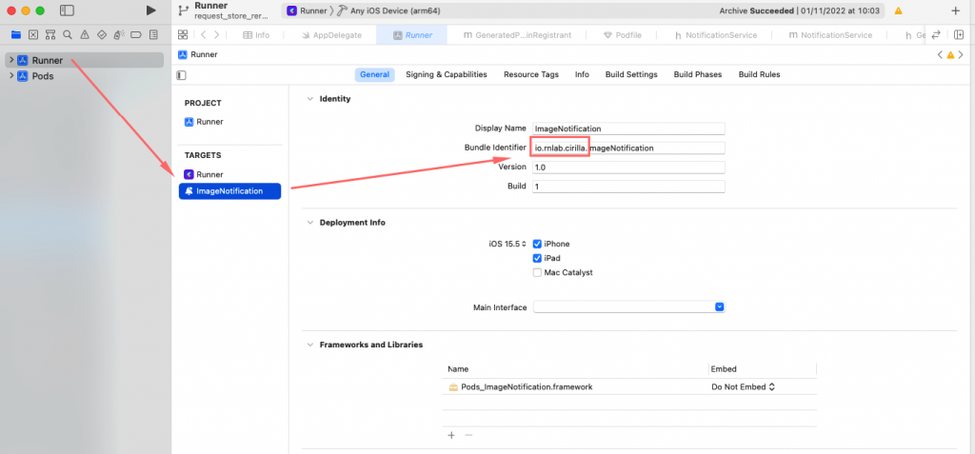Toggle the iPhone checkbox
Image resolution: width=975 pixels, height=454 pixels.
[x=537, y=244]
